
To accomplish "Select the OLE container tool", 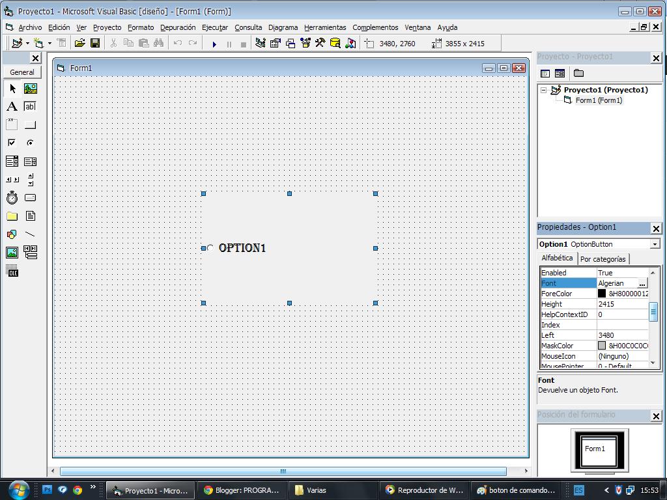I will coord(11,270).
